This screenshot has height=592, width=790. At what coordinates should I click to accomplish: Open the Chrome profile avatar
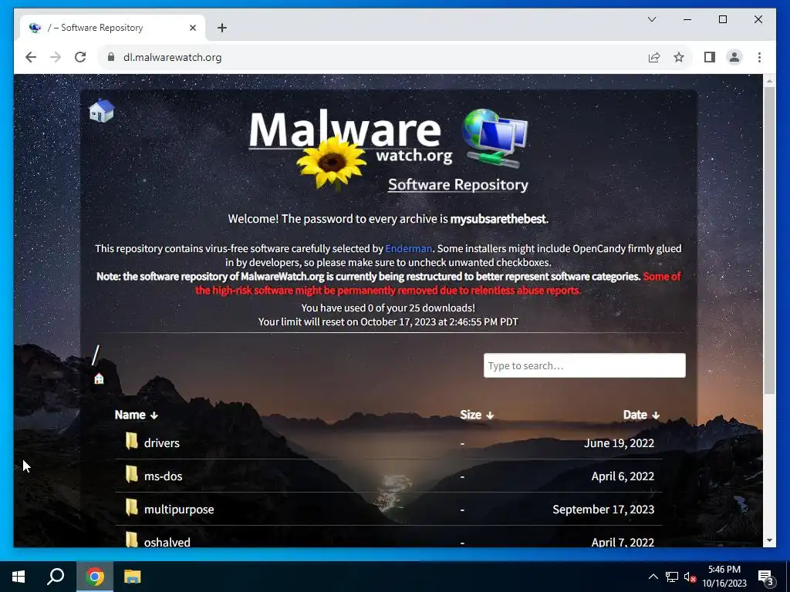[734, 57]
